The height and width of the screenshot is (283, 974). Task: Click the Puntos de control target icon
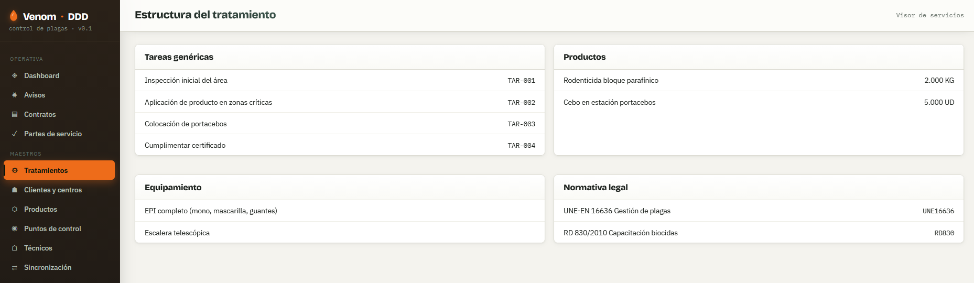pyautogui.click(x=15, y=228)
